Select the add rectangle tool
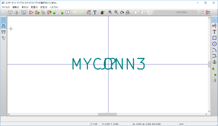This screenshot has width=218, height=126. point(214,38)
